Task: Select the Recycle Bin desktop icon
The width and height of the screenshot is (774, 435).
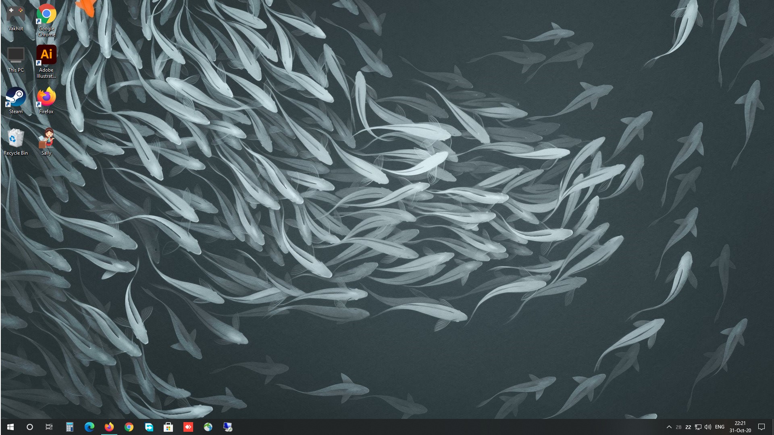Action: click(x=16, y=142)
